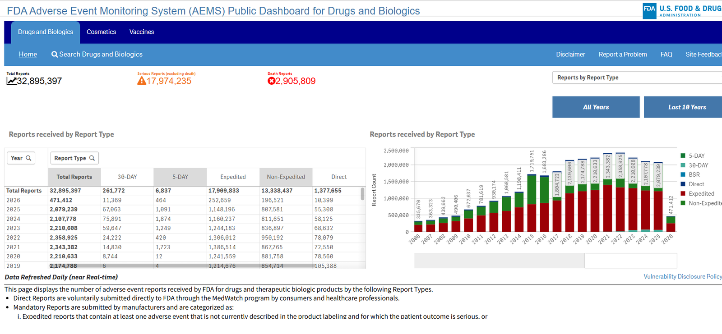
Task: Expand the Year filter selector
Action: tap(21, 158)
